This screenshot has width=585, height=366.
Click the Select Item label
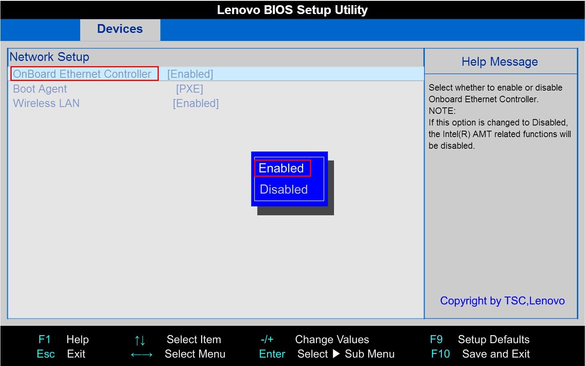[194, 340]
